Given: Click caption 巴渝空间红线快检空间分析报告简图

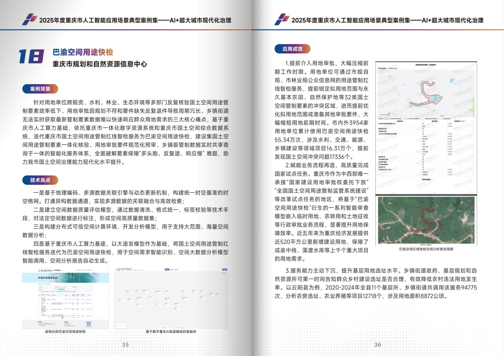Looking at the screenshot, I should point(426,249).
